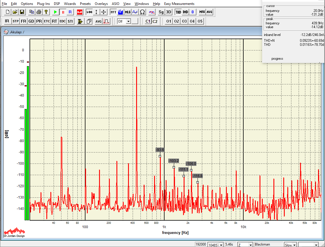Viewport: 325px width, 247px height.
Task: Toggle MAX hold mode
Action: 202,12
